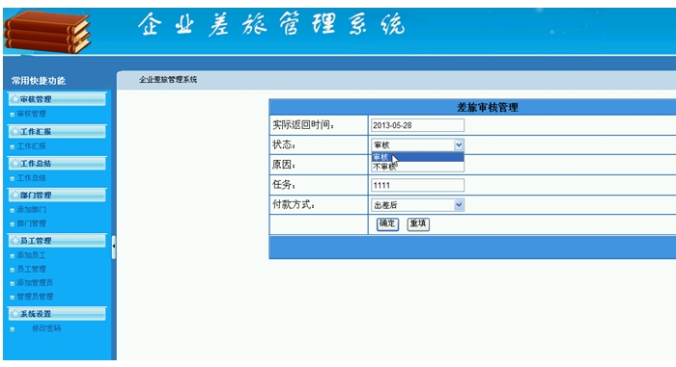Click the 原因 field label
The width and height of the screenshot is (676, 367).
pos(284,165)
